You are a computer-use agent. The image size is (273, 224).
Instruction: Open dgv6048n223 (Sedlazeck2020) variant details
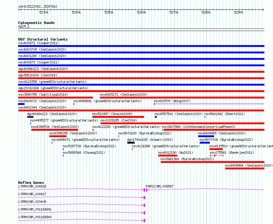tap(43, 69)
